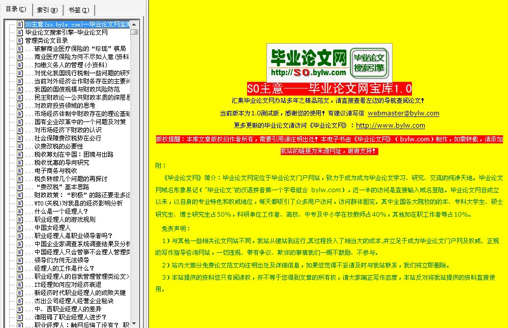The width and height of the screenshot is (508, 328).
Task: Click contents scrollbar up arrow
Action: click(x=134, y=24)
